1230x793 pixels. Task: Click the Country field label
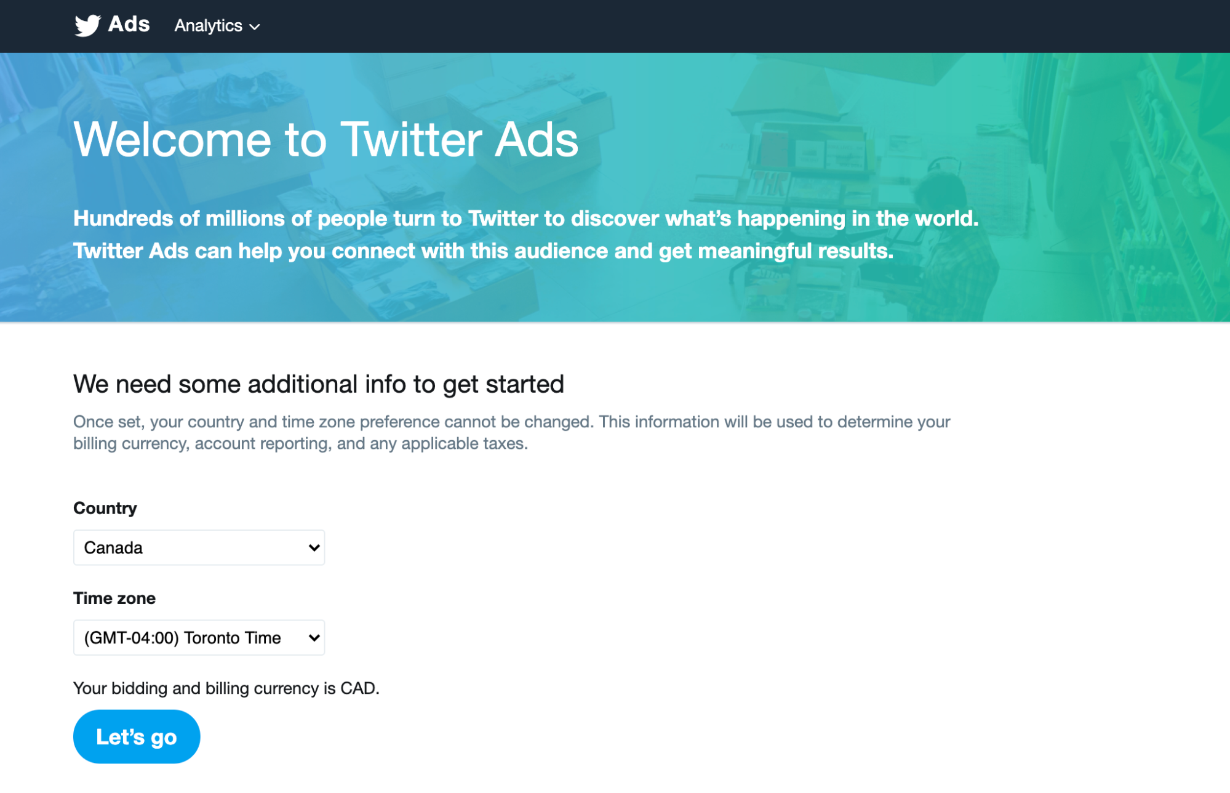[105, 508]
